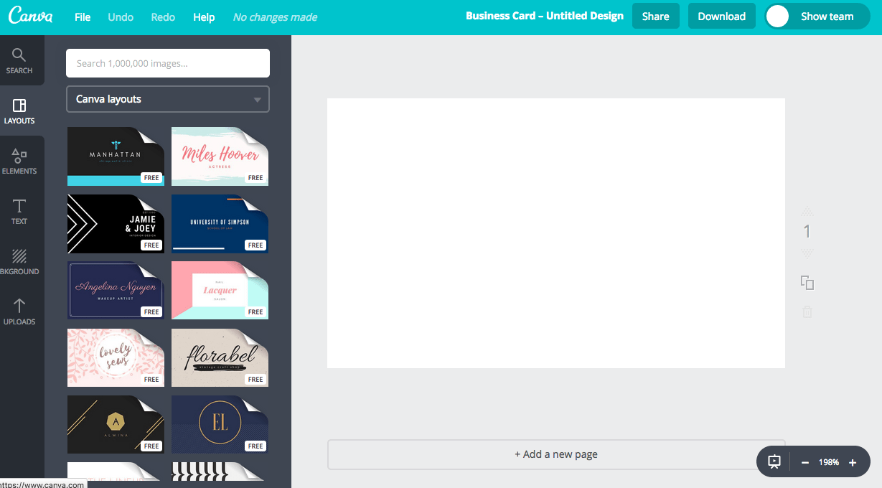Click Undo in the top bar

click(121, 17)
